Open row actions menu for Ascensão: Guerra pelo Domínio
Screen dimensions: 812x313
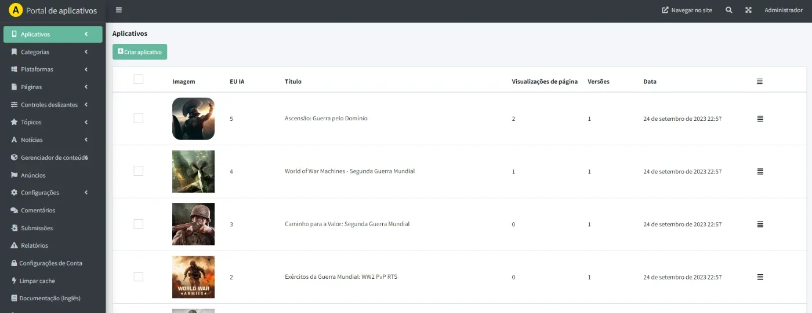[x=760, y=119]
